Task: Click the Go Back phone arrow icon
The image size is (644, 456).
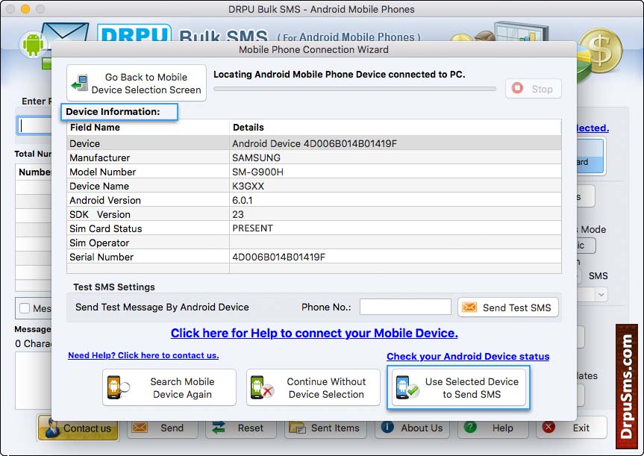Action: (80, 83)
